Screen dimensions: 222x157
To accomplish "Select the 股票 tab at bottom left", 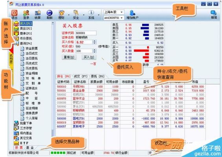I will click(x=19, y=148).
